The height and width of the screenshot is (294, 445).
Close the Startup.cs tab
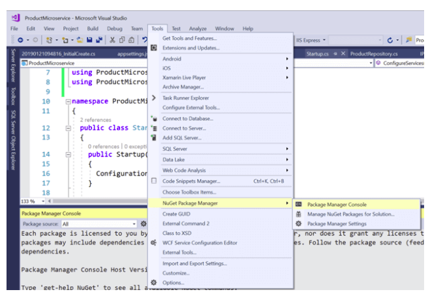point(343,53)
